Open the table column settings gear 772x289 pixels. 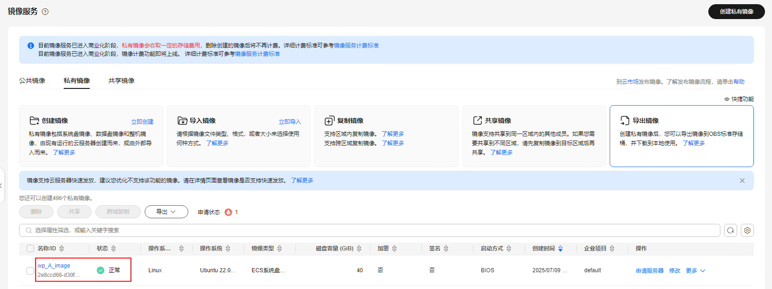tap(747, 230)
